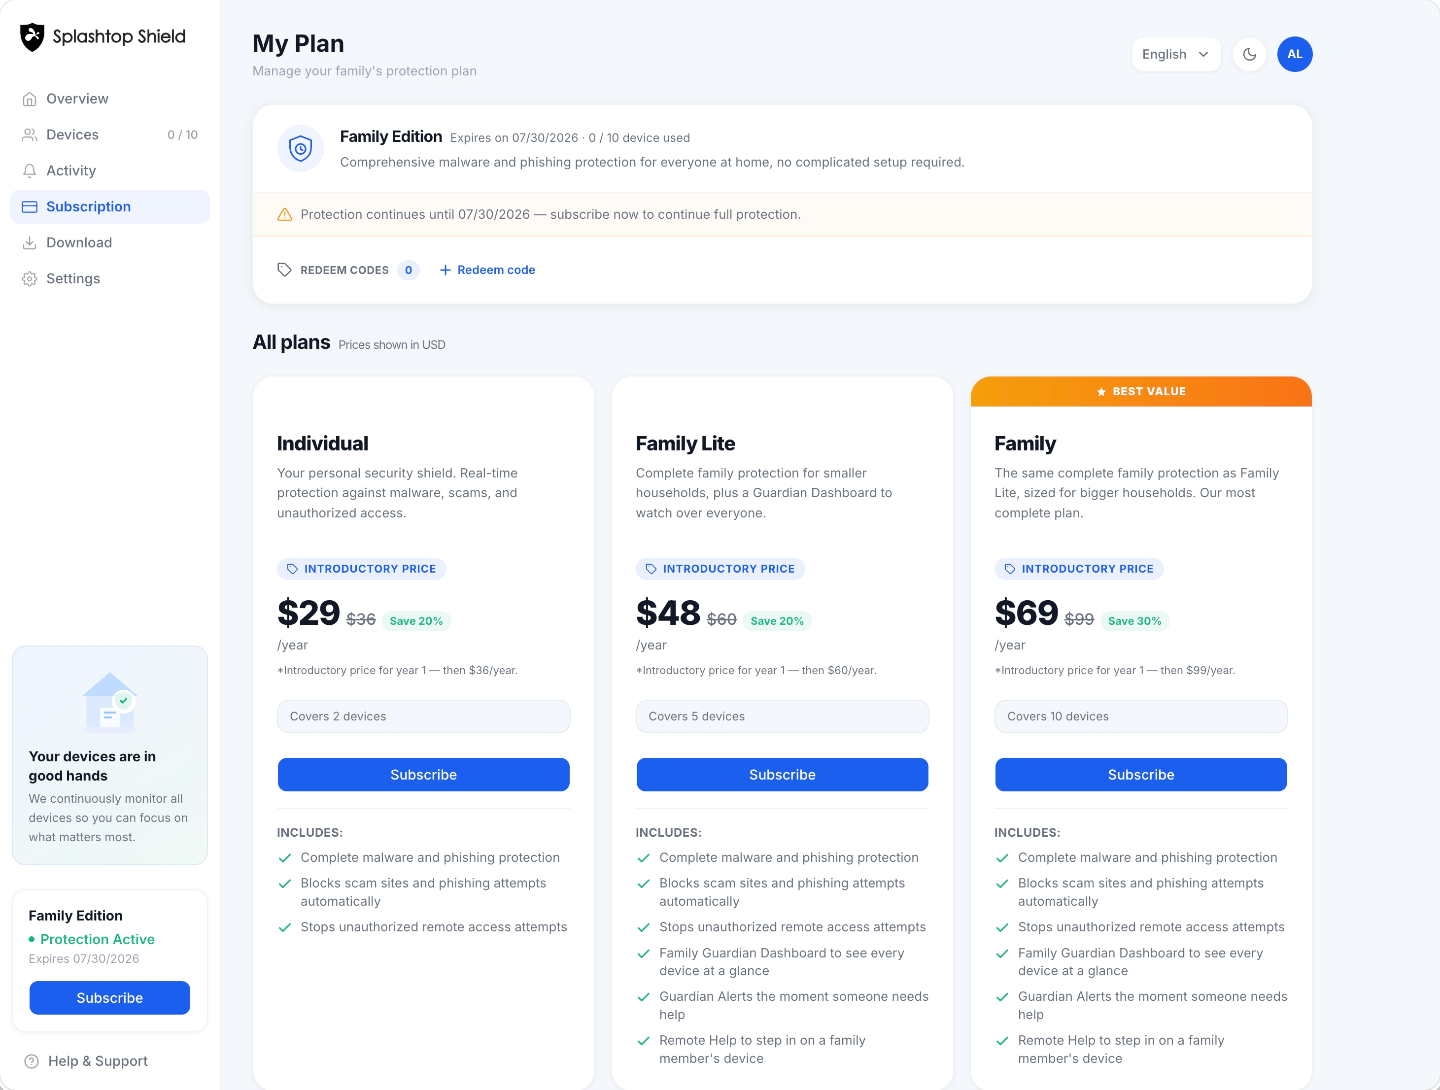The height and width of the screenshot is (1090, 1440).
Task: Select the Subscription sidebar item
Action: 109,207
